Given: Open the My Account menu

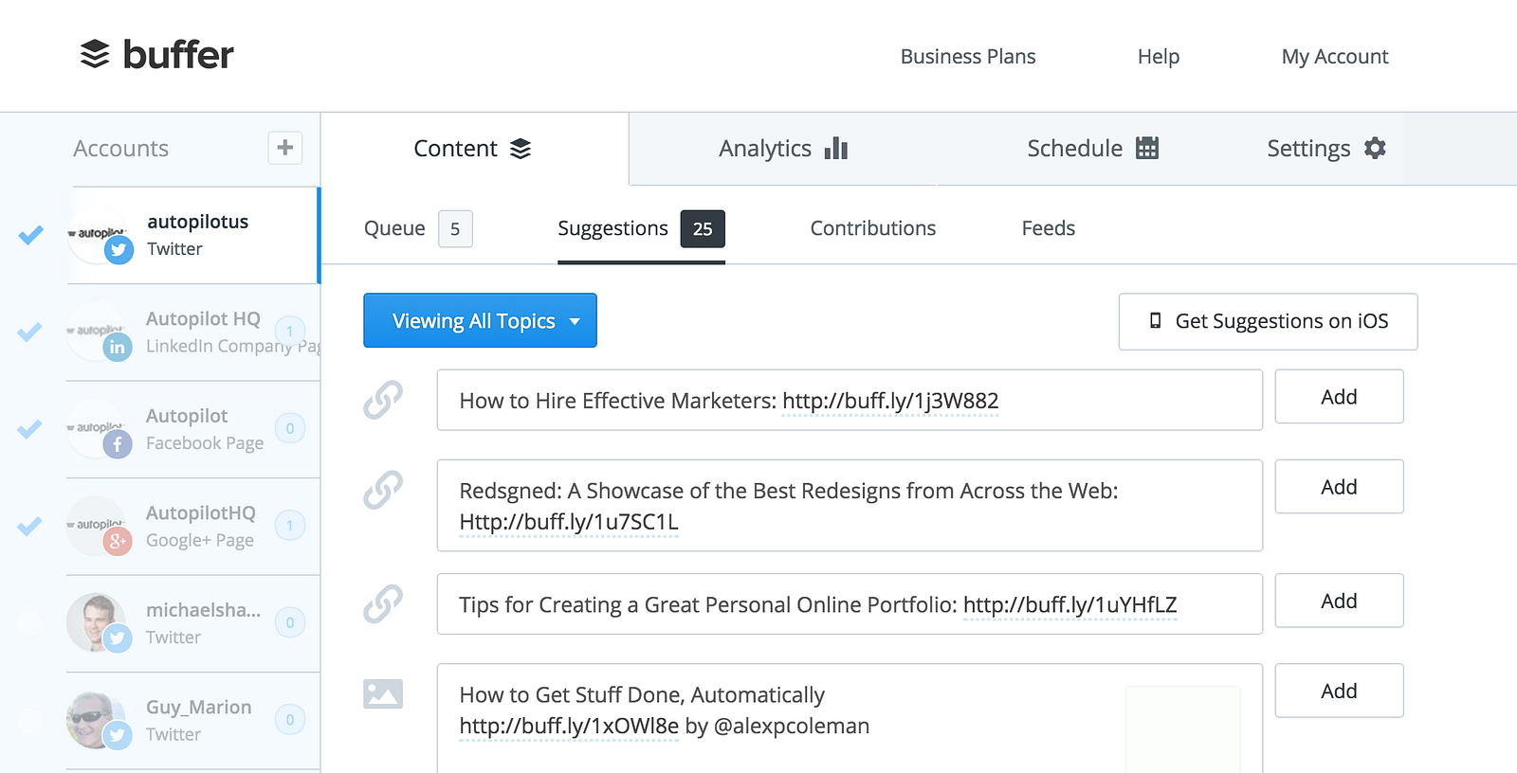Looking at the screenshot, I should [1334, 57].
